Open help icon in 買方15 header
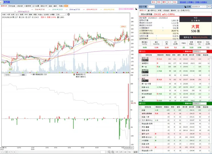The height and width of the screenshot is (154, 212). pyautogui.click(x=183, y=51)
